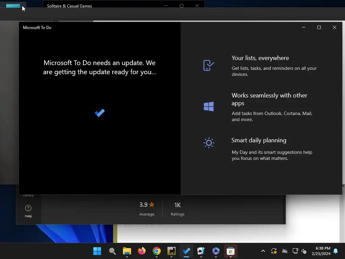Click the 'needs an update' message text
The height and width of the screenshot is (259, 345).
[100, 67]
